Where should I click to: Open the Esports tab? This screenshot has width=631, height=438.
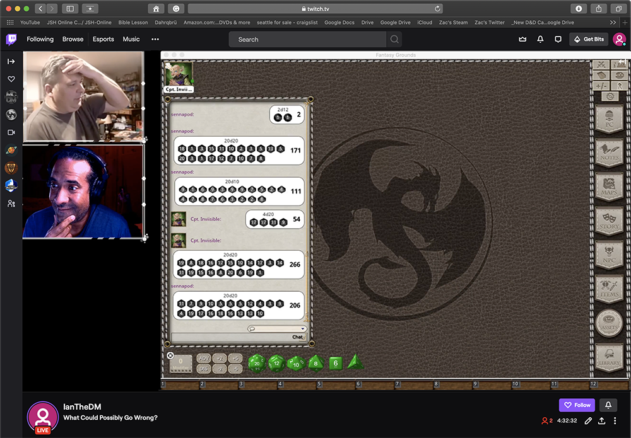[103, 39]
